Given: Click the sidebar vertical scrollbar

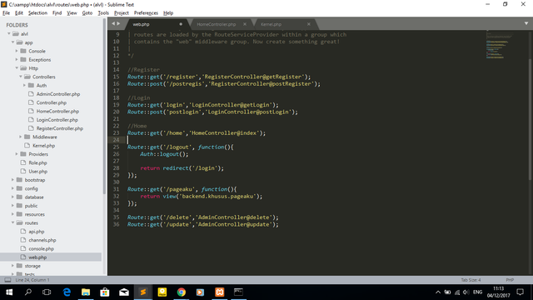Looking at the screenshot, I should click(x=104, y=106).
